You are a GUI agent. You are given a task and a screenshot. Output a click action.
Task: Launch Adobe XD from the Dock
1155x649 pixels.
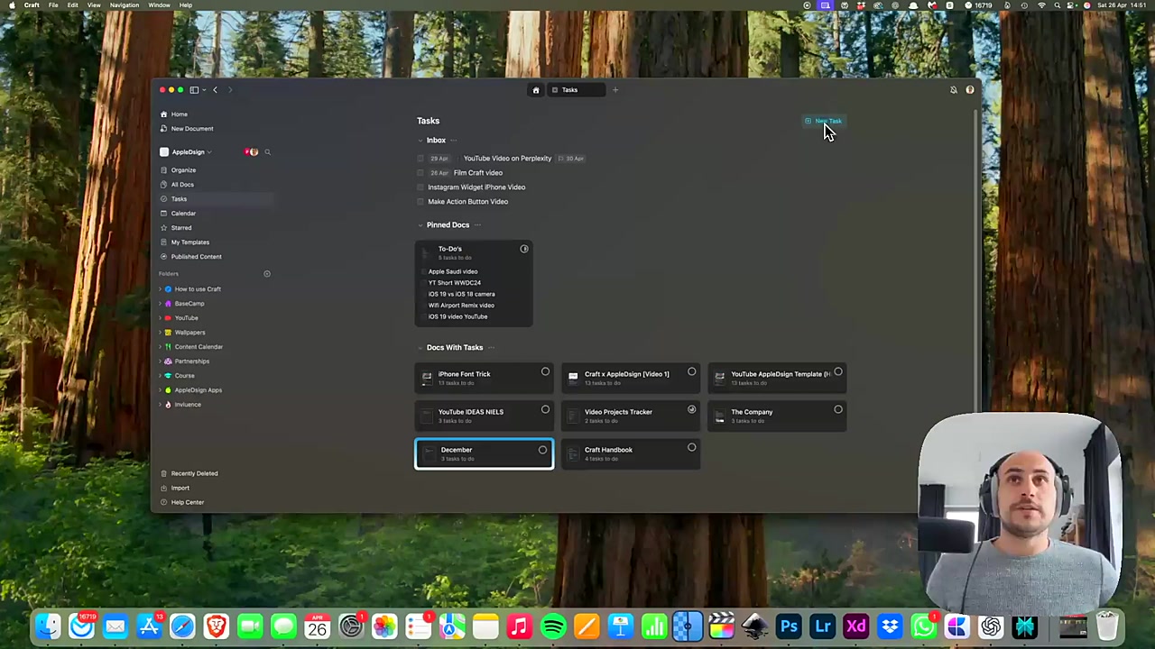click(856, 626)
